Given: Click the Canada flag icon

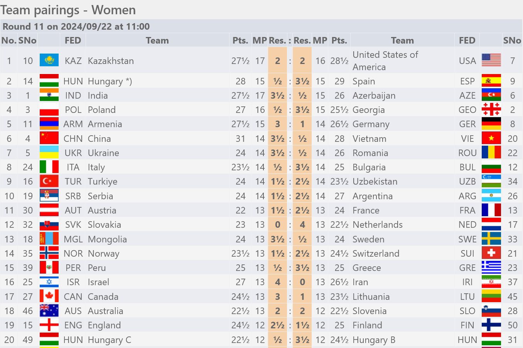Looking at the screenshot, I should (49, 296).
